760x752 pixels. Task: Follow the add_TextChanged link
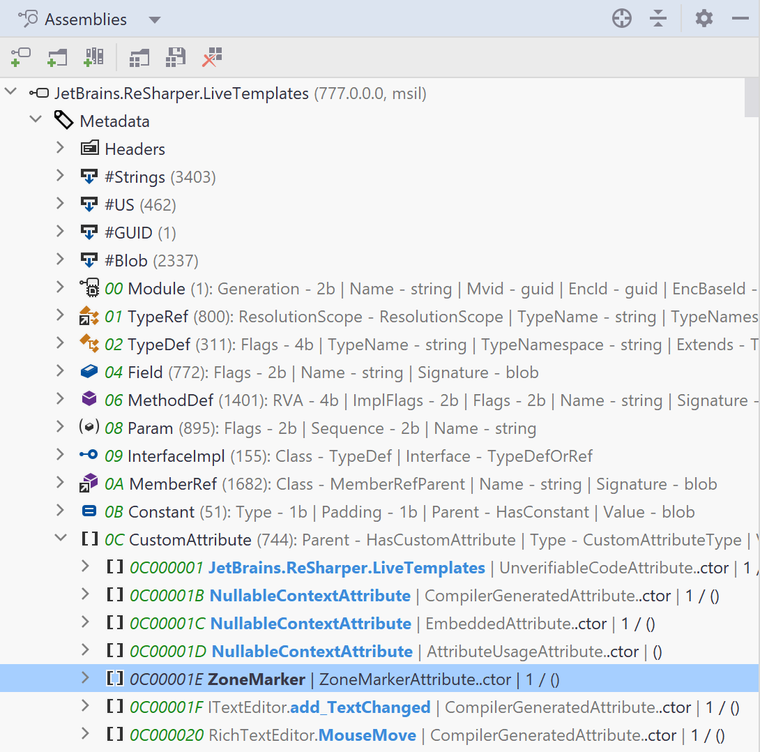point(360,707)
